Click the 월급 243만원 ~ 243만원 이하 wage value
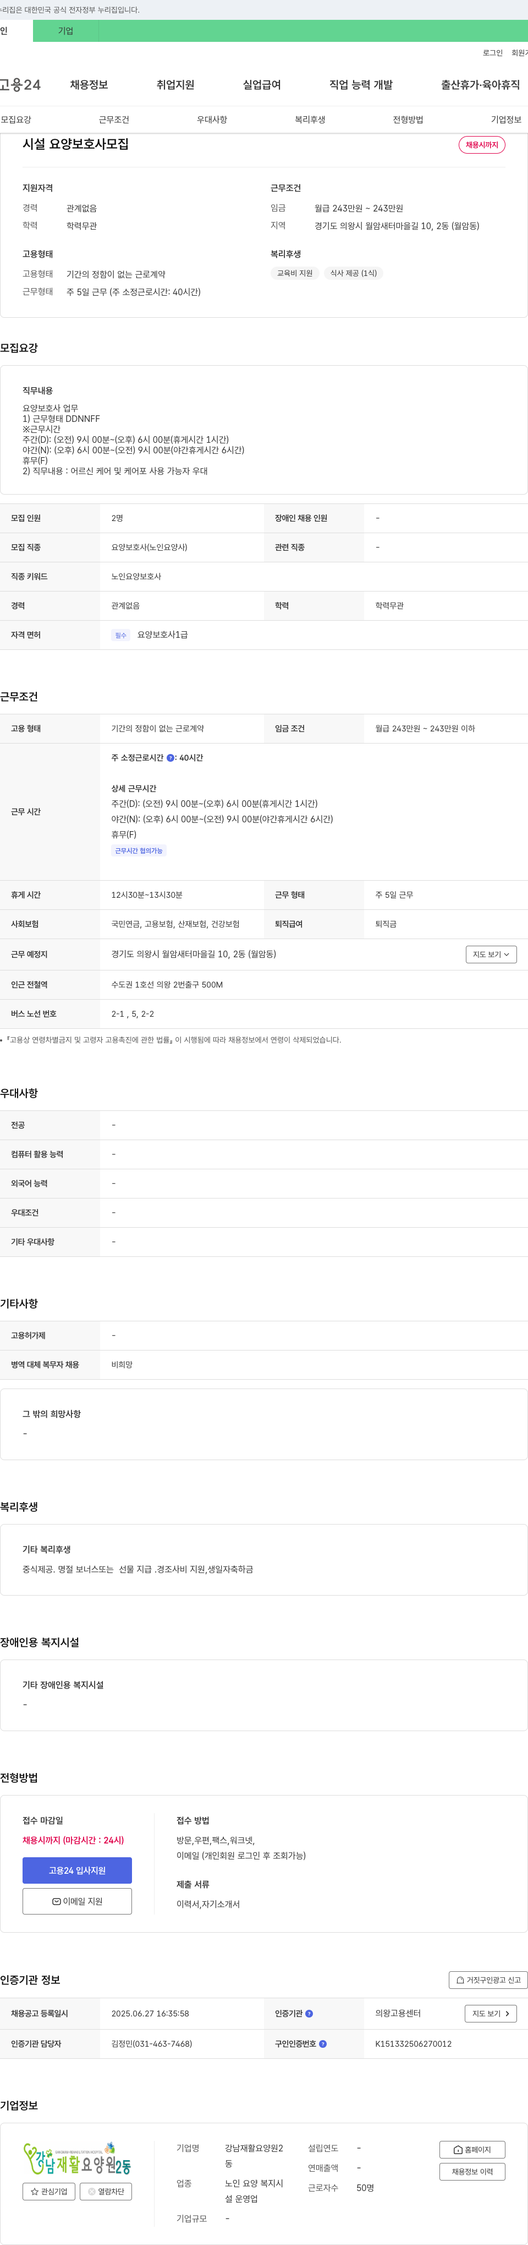This screenshot has width=528, height=2245. (425, 729)
